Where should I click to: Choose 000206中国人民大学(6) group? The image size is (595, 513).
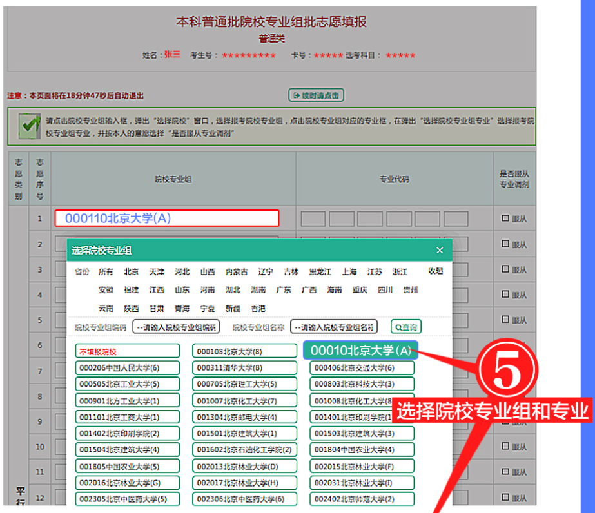(128, 368)
